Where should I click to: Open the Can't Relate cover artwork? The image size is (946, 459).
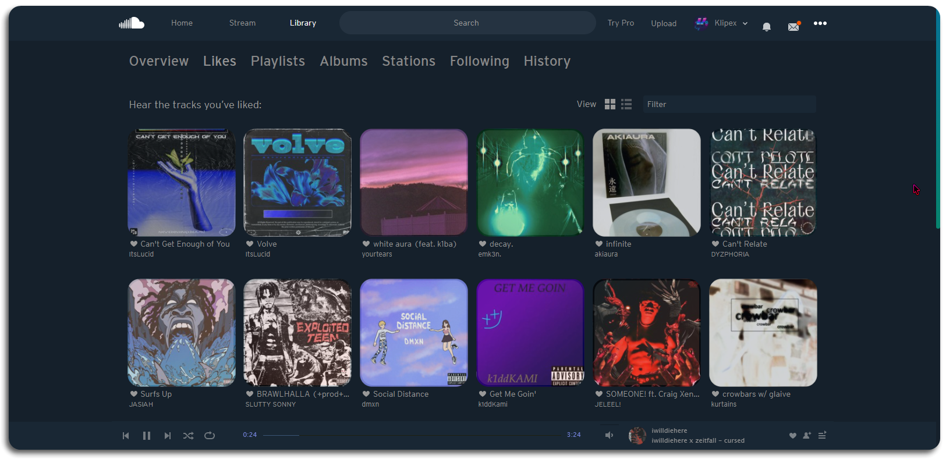pos(763,183)
